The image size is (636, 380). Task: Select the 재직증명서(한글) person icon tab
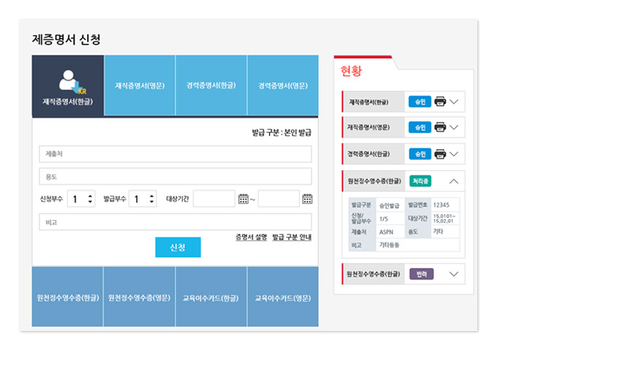(68, 86)
